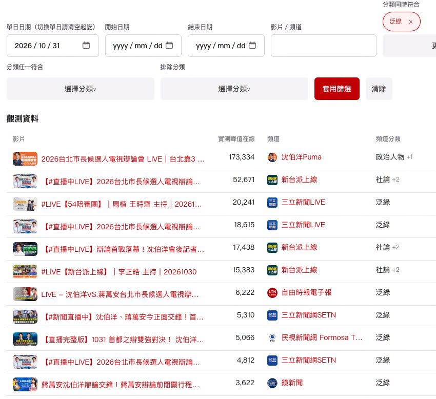Open thumbnail of 18,615 peak video

pyautogui.click(x=25, y=226)
